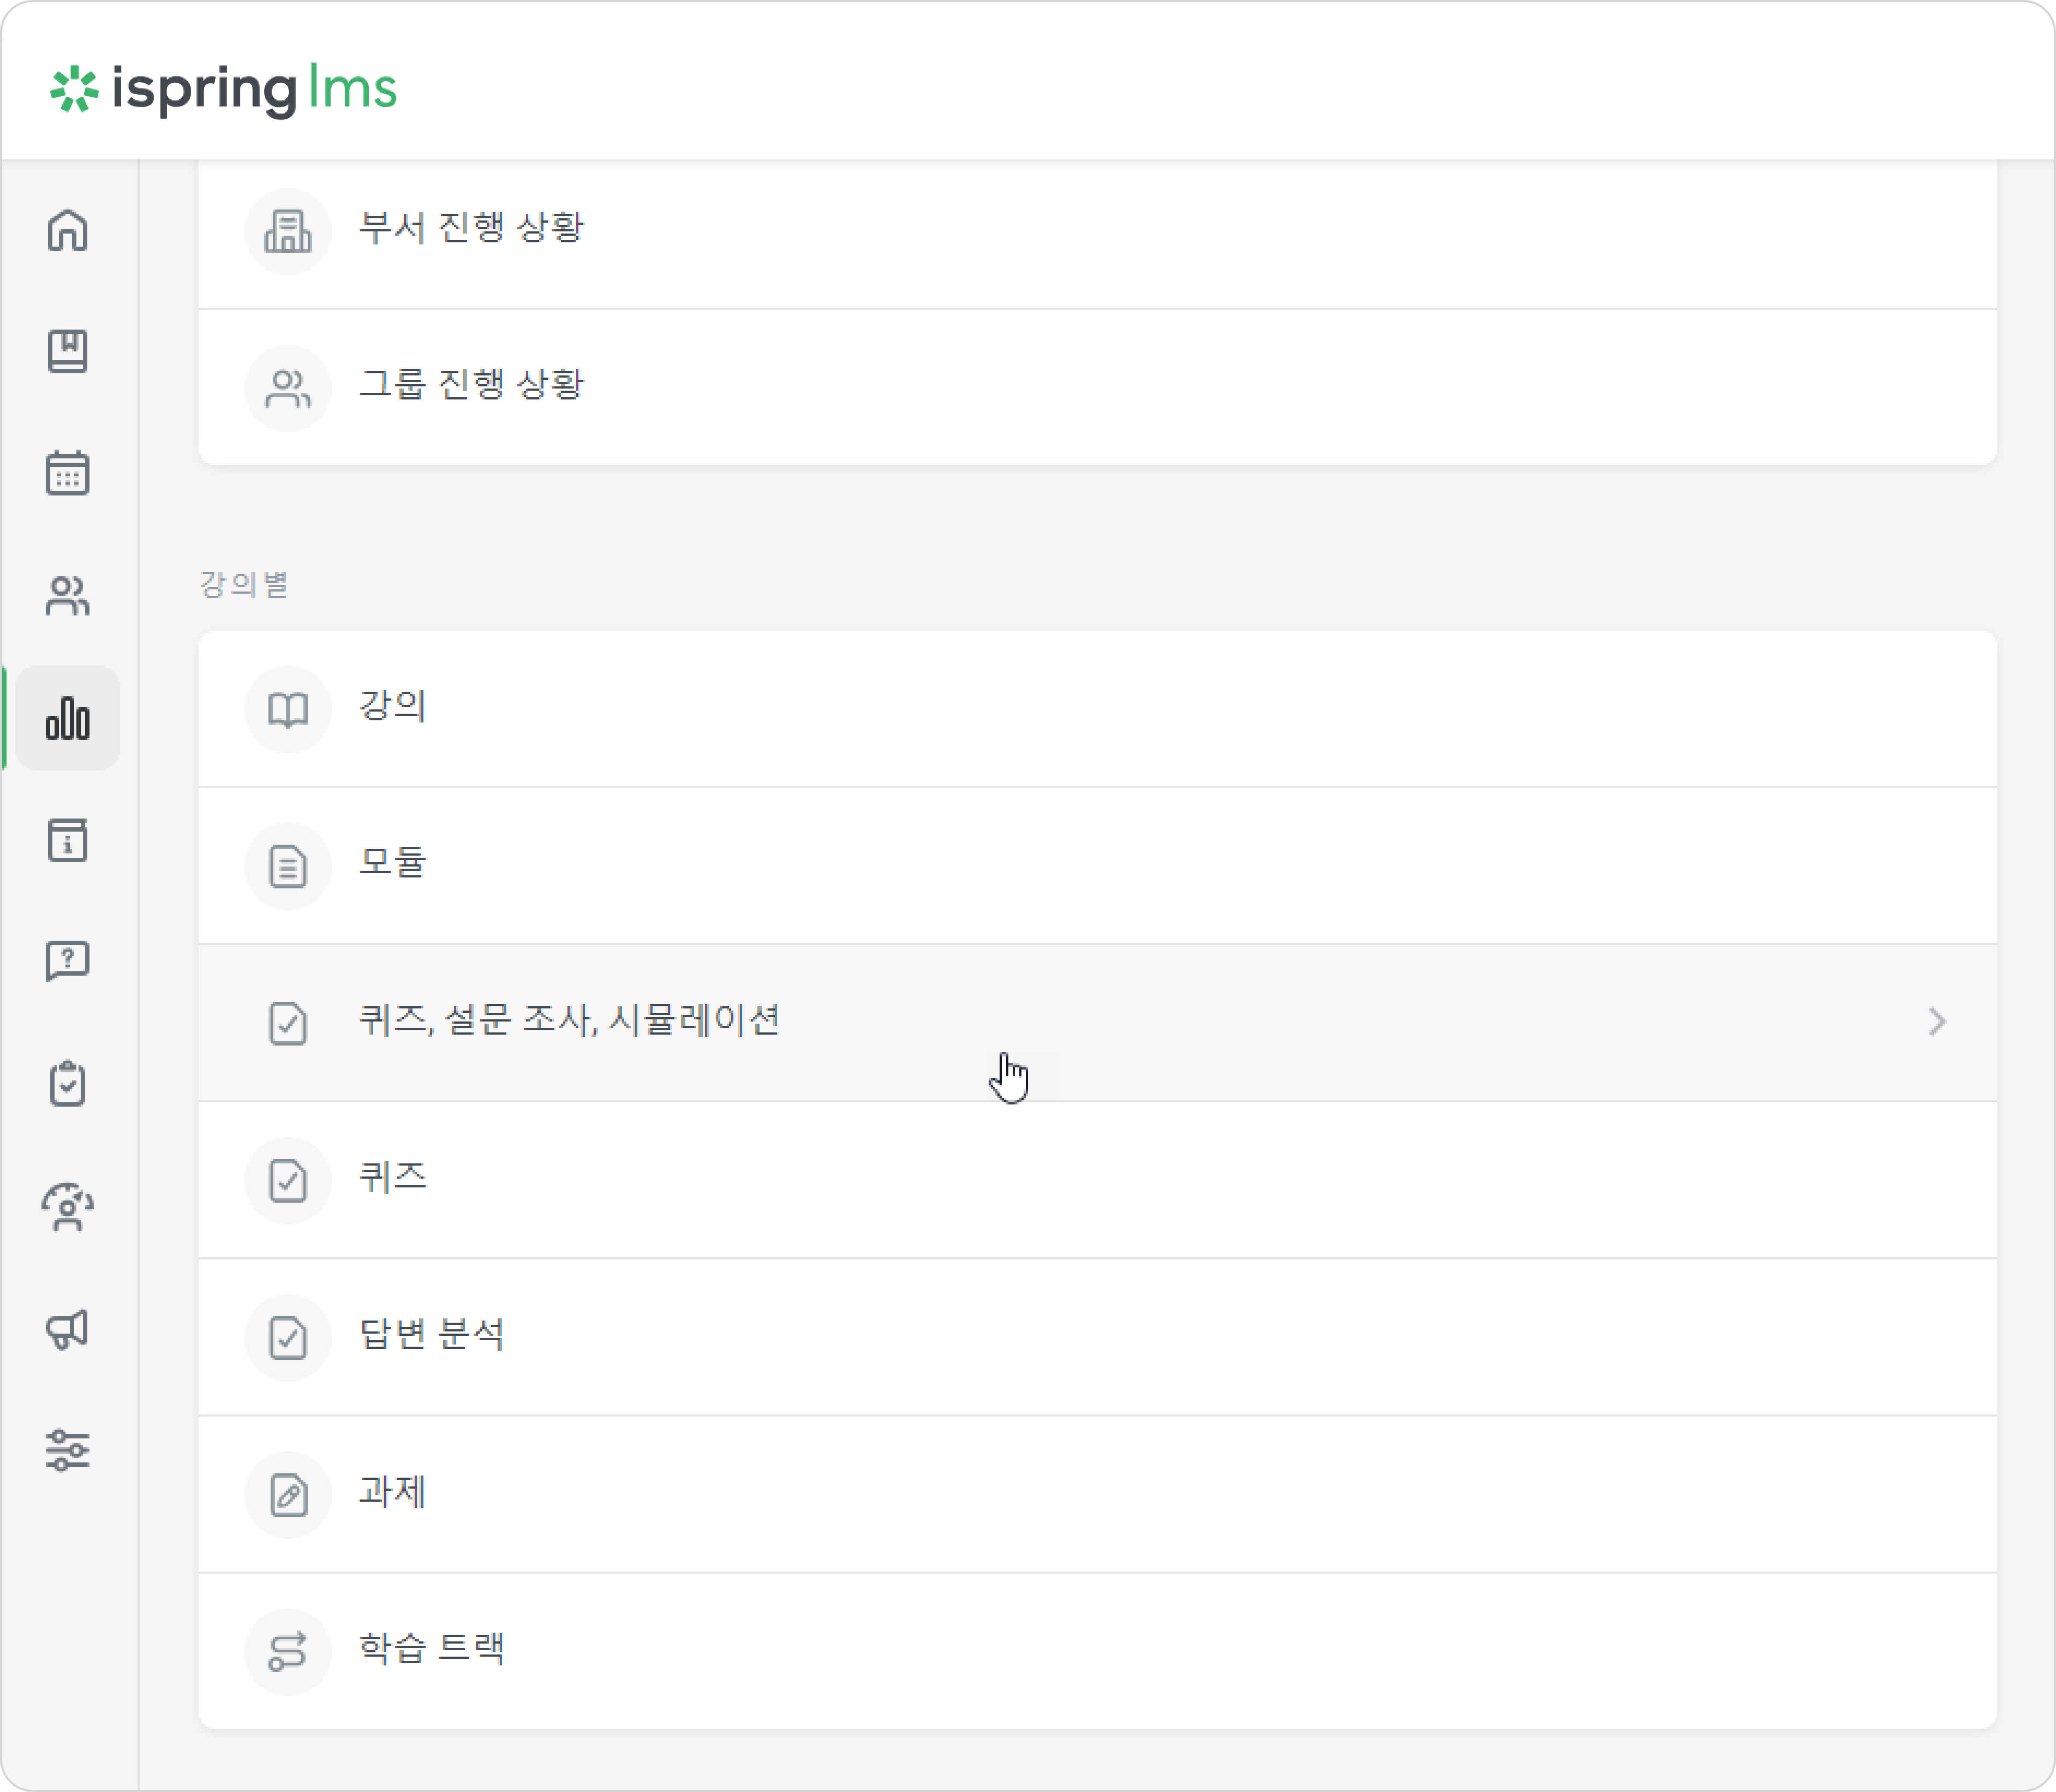Image resolution: width=2056 pixels, height=1792 pixels.
Task: Open the question chat bubble icon
Action: 68,962
